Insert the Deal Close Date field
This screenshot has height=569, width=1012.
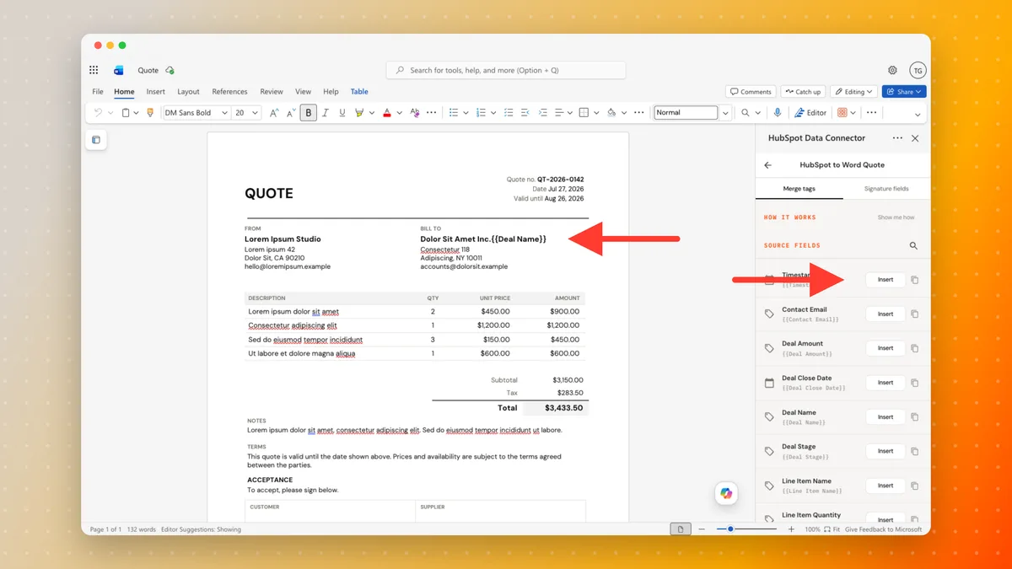pos(885,382)
